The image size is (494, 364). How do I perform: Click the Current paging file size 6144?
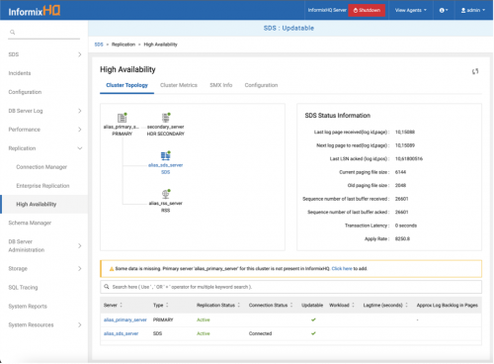tap(400, 172)
